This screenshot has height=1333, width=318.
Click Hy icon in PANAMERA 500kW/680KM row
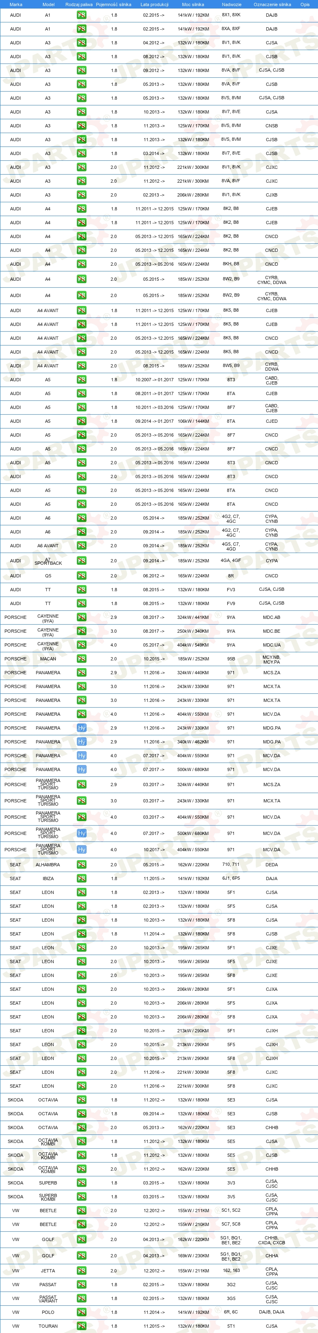coord(82,769)
